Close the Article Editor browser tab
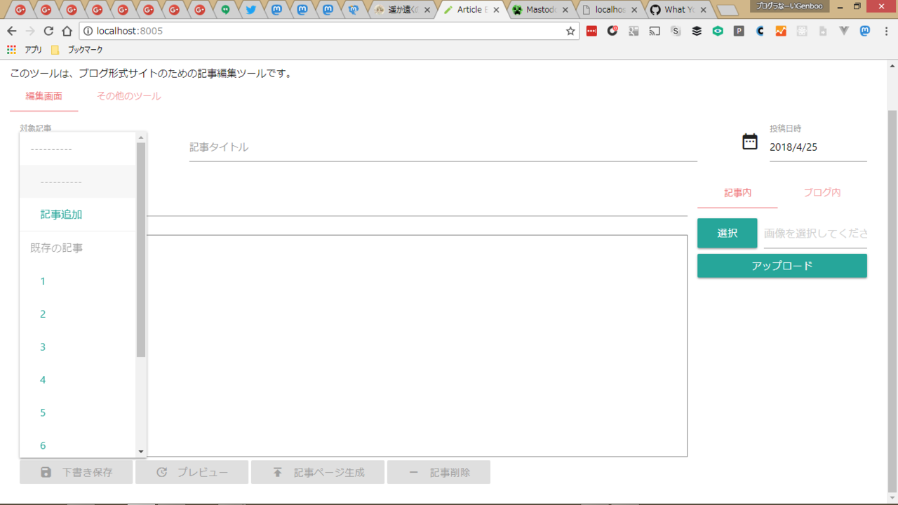The image size is (898, 505). (x=496, y=10)
